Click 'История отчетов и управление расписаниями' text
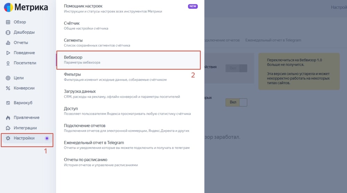Viewport: 347px width, 193px height. tap(101, 165)
